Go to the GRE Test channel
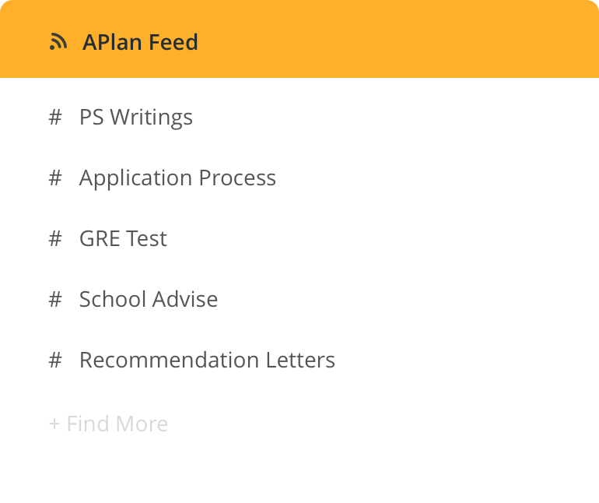This screenshot has height=503, width=599. 123,239
